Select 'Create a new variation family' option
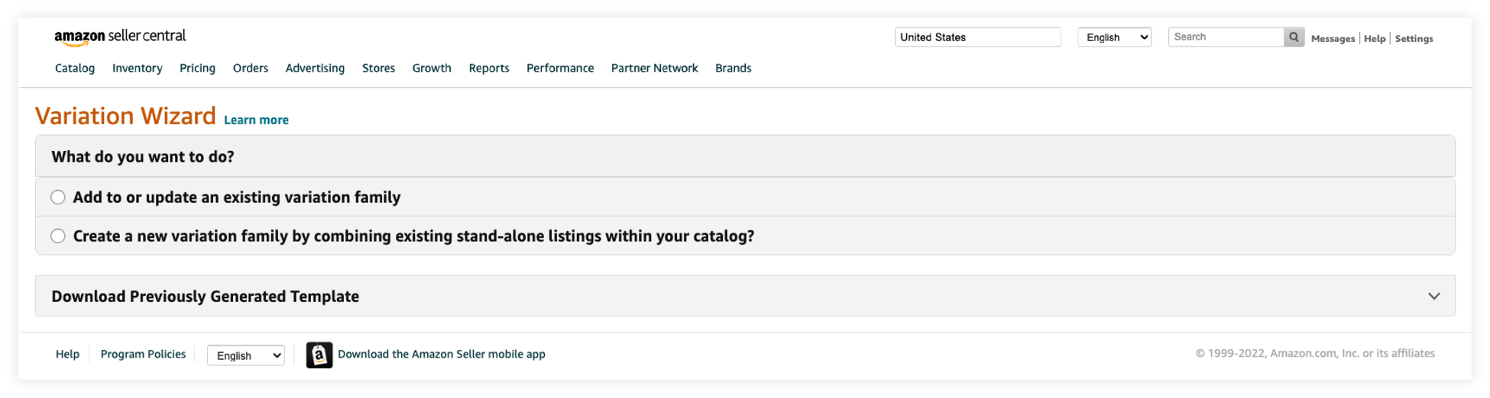This screenshot has width=1490, height=398. tap(58, 236)
